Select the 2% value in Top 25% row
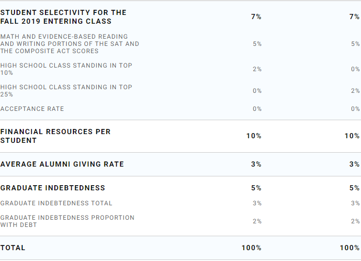The height and width of the screenshot is (261, 361). 355,91
